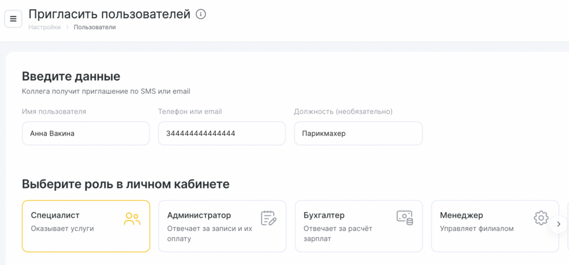Click the two-people Specialist icon
This screenshot has width=569, height=265.
click(132, 219)
